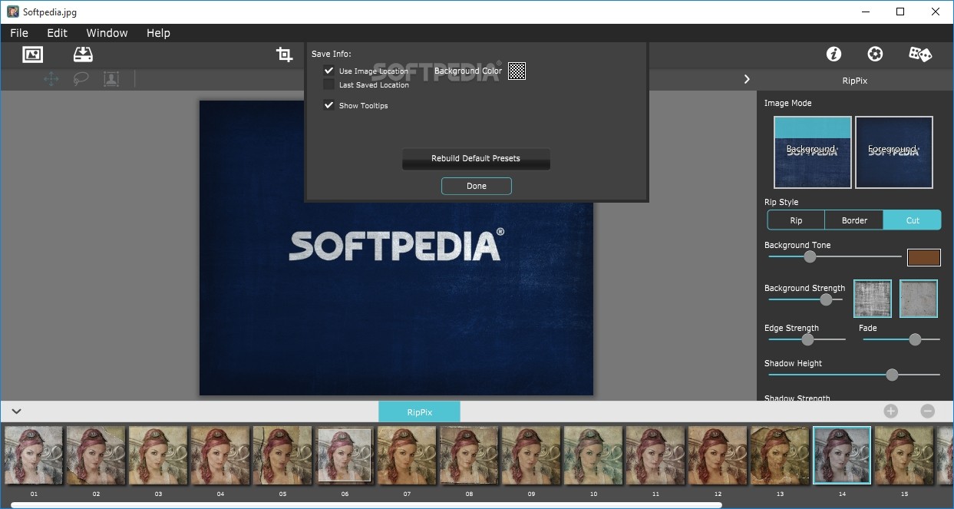Select the move arrows tool

51,78
